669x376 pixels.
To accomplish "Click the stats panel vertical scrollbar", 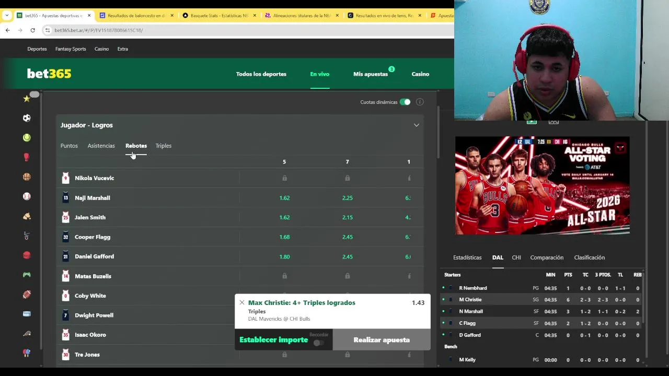I will tap(643, 298).
